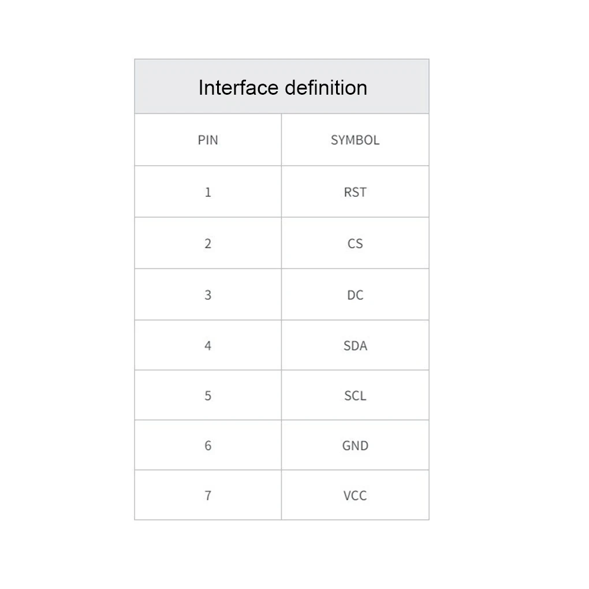Select the DC symbol cell
The width and height of the screenshot is (589, 589).
click(x=355, y=295)
